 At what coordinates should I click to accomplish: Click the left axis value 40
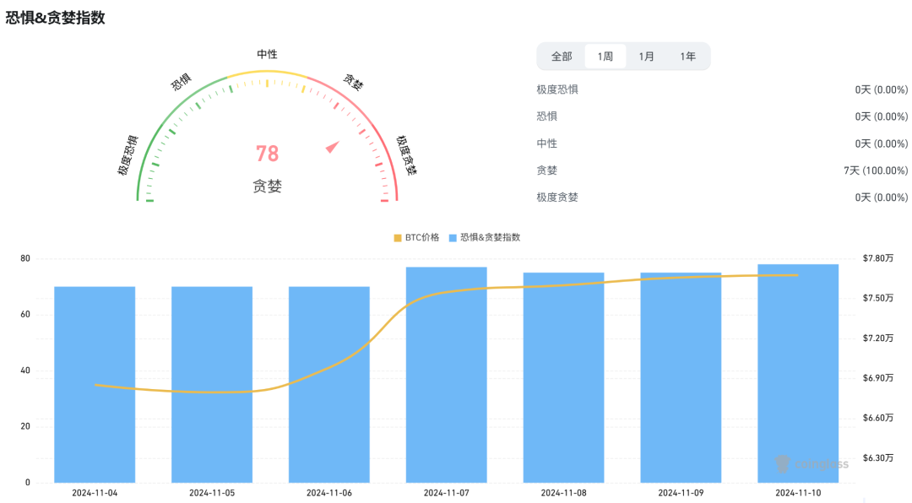click(x=25, y=370)
